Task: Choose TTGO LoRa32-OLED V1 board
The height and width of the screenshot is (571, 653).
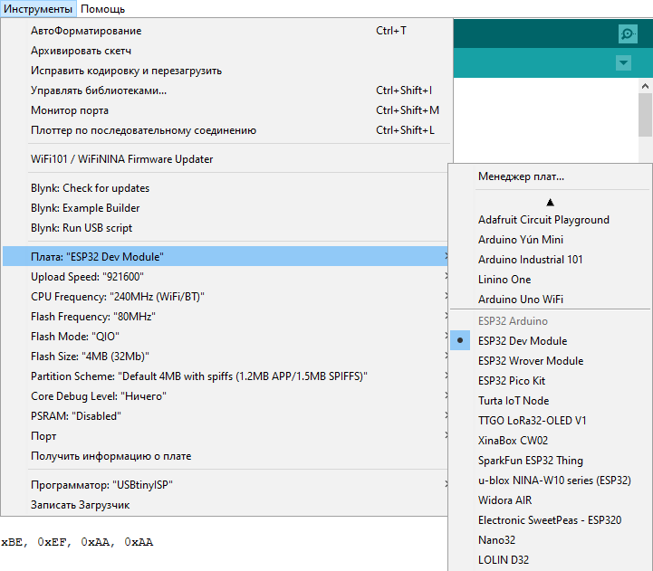Action: 533,421
